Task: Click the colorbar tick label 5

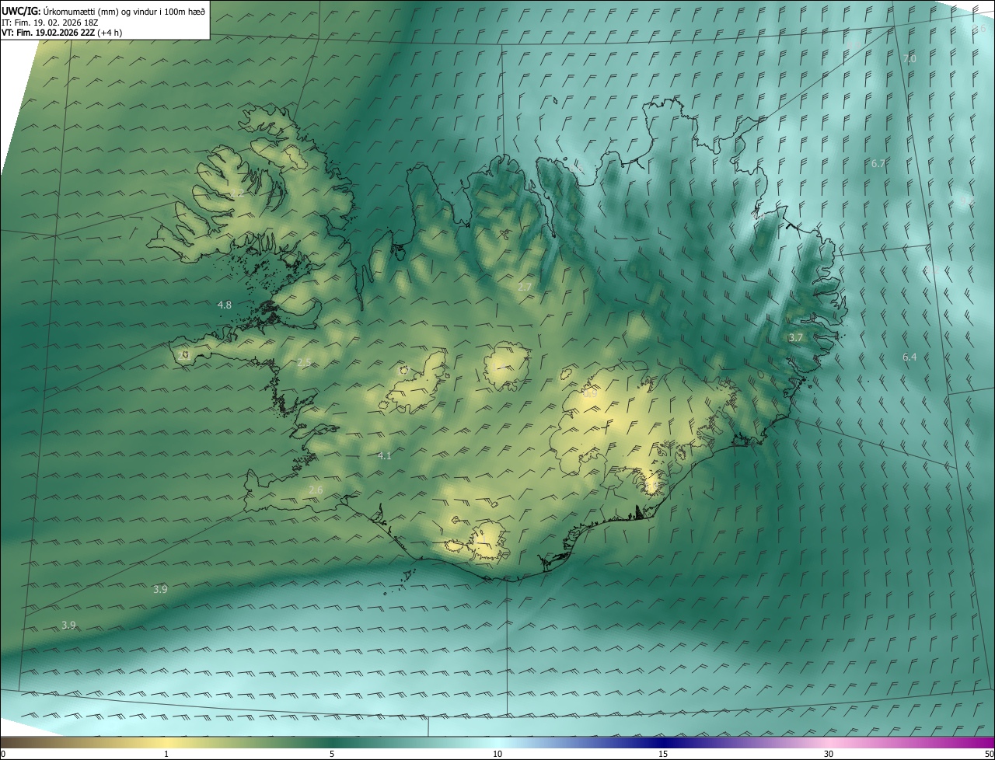Action: 332,754
